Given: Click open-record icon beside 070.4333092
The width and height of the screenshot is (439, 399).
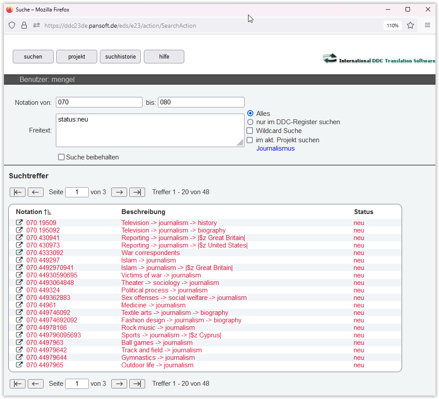Looking at the screenshot, I should (19, 253).
